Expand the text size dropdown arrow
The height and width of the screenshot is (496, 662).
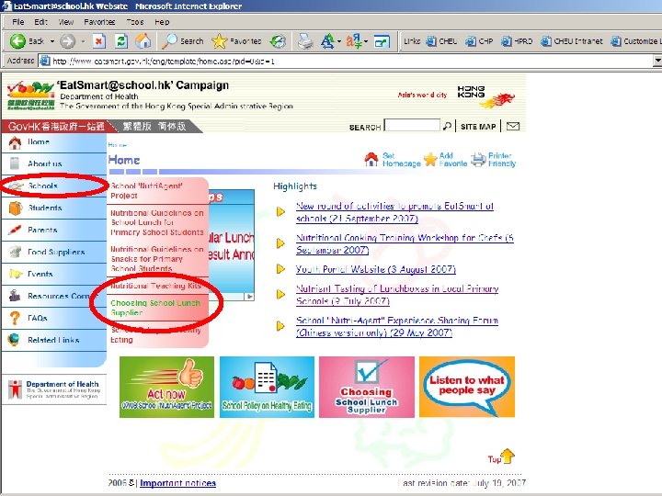(x=339, y=41)
